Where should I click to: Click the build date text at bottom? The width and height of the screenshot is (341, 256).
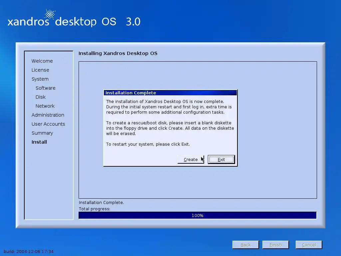coord(29,251)
